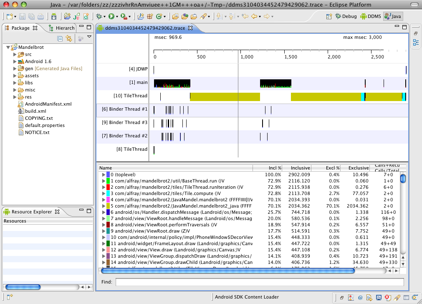Click into the Find text field

pyautogui.click(x=259, y=282)
